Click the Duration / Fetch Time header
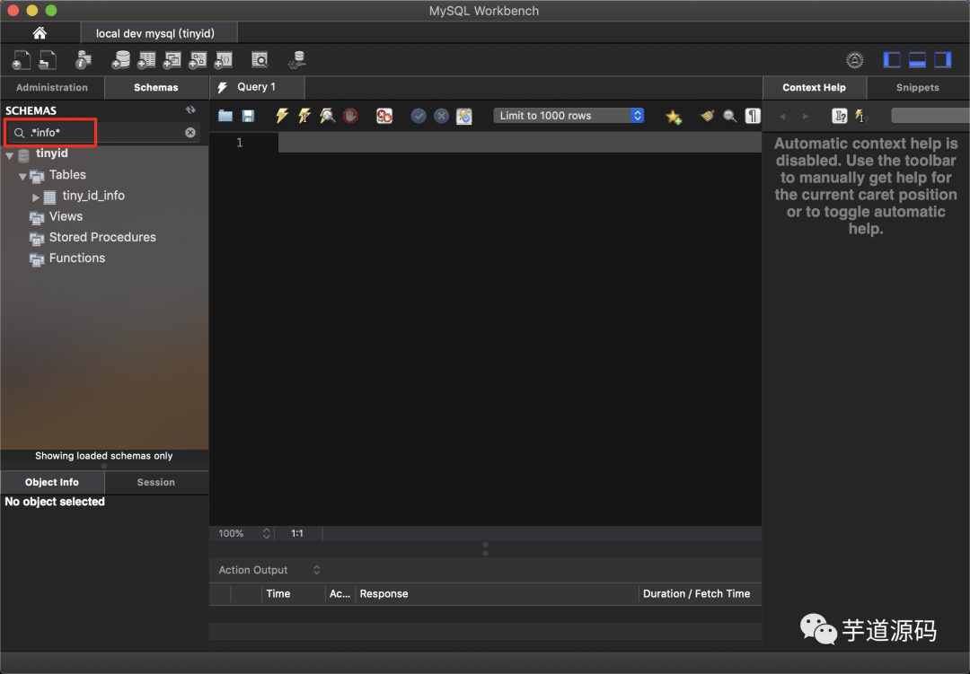Image resolution: width=970 pixels, height=674 pixels. pos(700,593)
